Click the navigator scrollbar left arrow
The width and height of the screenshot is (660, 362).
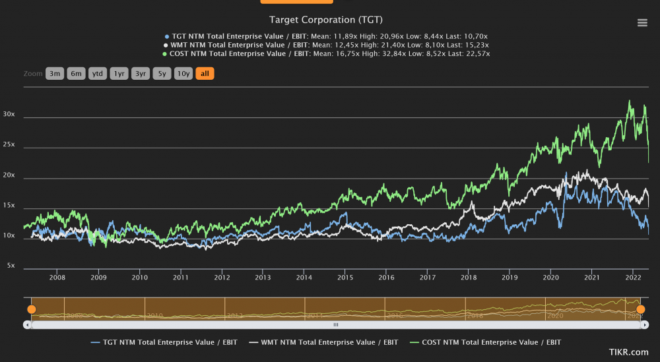pyautogui.click(x=27, y=324)
